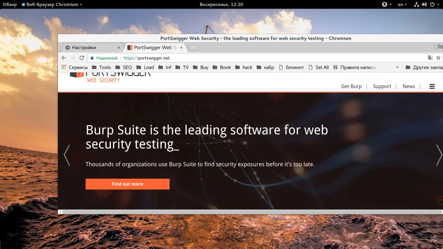Screen dimensions: 443x249
Task: Select the PortSwigger Web Security tab
Action: pos(155,48)
